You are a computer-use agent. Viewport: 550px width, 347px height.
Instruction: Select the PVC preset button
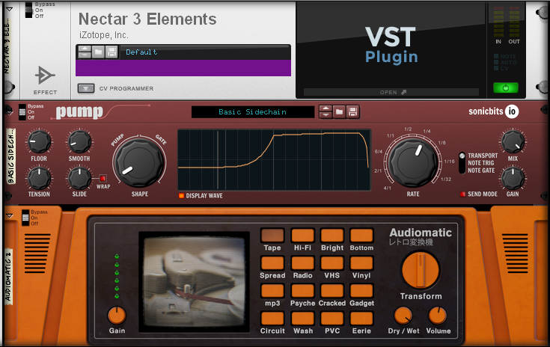tap(331, 319)
